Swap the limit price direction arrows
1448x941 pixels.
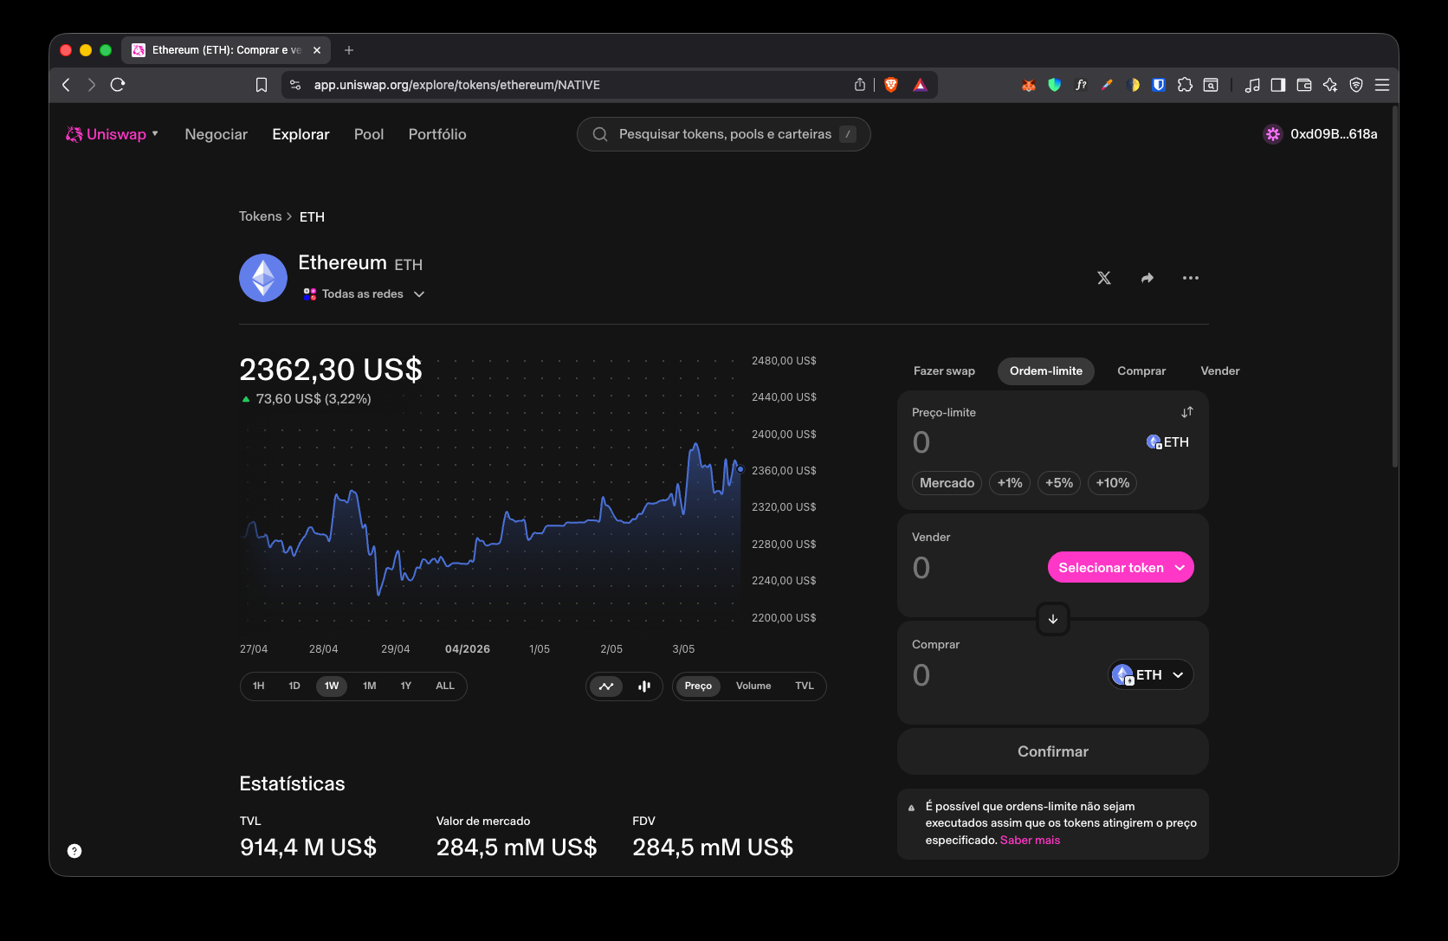pyautogui.click(x=1187, y=412)
